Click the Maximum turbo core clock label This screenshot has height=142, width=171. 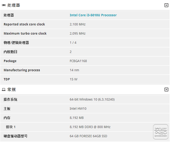coord(25,34)
